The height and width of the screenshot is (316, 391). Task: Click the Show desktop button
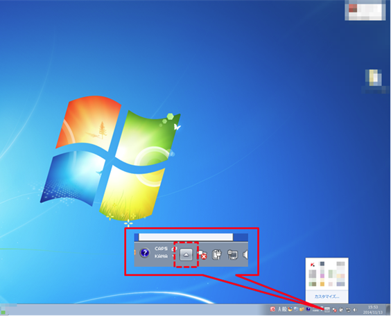388,310
